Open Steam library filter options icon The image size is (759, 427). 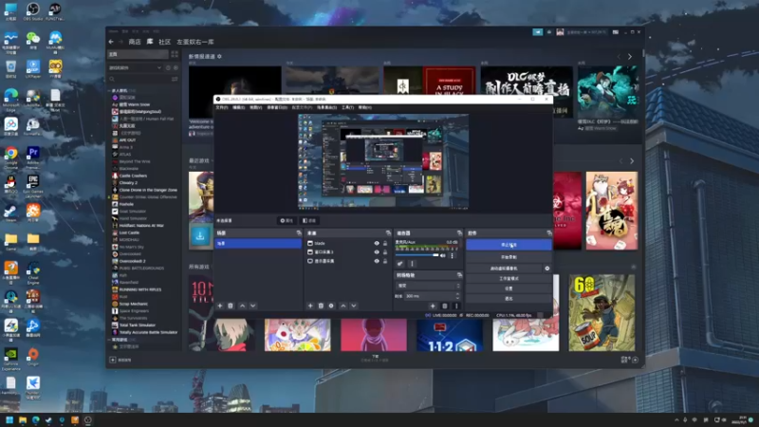click(175, 79)
